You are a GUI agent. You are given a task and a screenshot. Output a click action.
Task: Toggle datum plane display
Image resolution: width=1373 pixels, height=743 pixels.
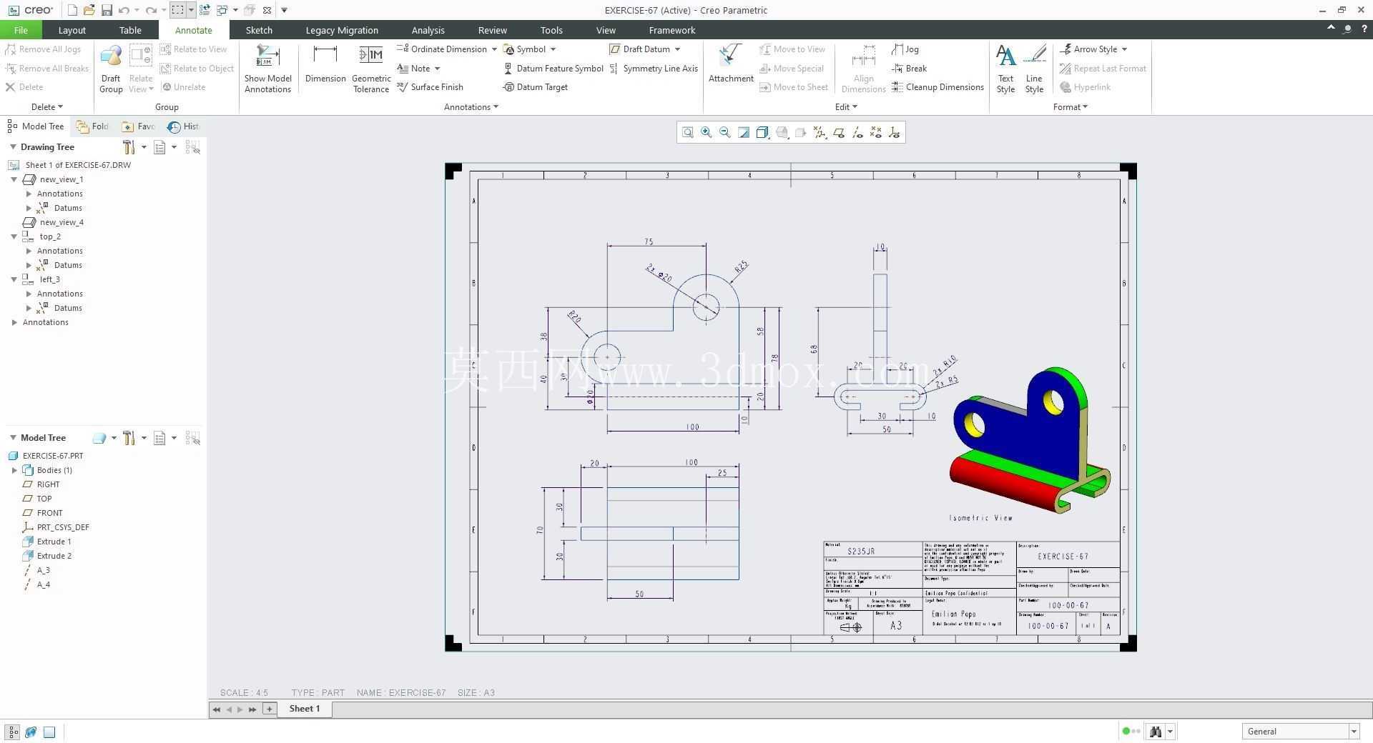(839, 133)
